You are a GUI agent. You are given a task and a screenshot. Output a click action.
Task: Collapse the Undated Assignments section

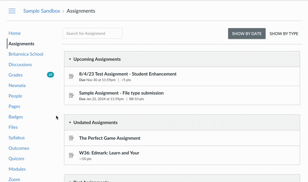(x=70, y=122)
